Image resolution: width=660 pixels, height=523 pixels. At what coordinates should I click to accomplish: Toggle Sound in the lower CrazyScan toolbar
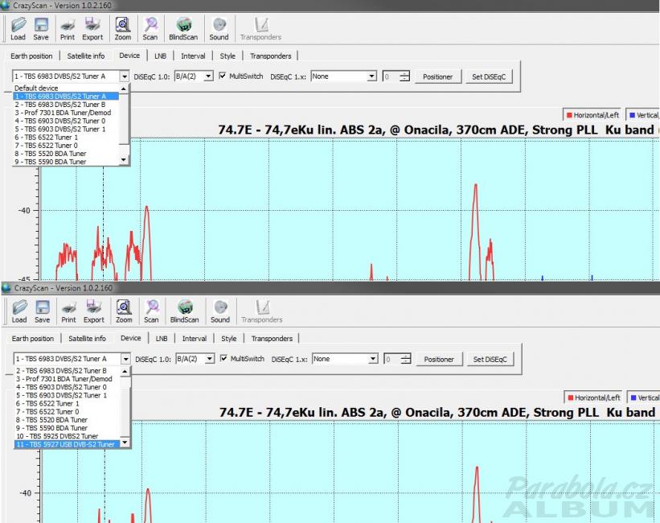click(220, 311)
